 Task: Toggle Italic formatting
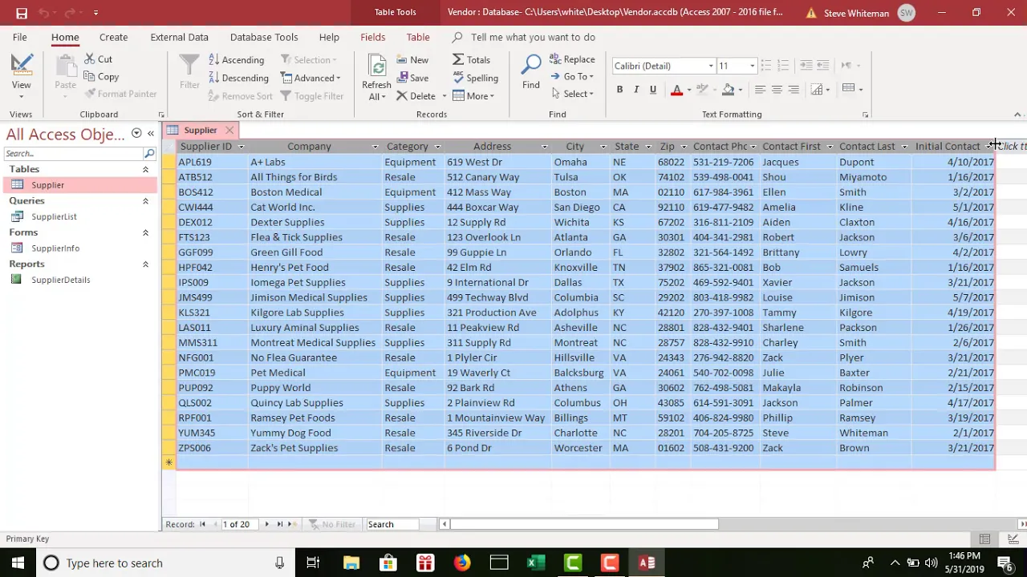coord(636,90)
